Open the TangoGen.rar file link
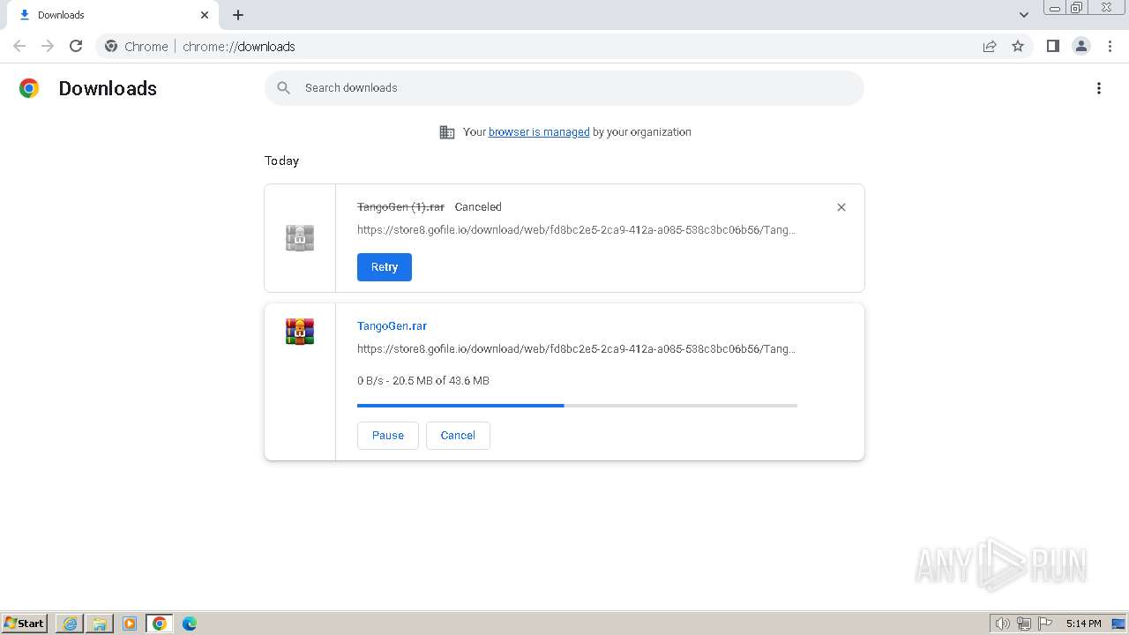Image resolution: width=1129 pixels, height=635 pixels. pos(392,326)
